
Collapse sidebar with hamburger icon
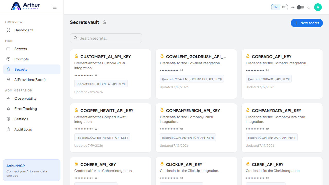55,7
